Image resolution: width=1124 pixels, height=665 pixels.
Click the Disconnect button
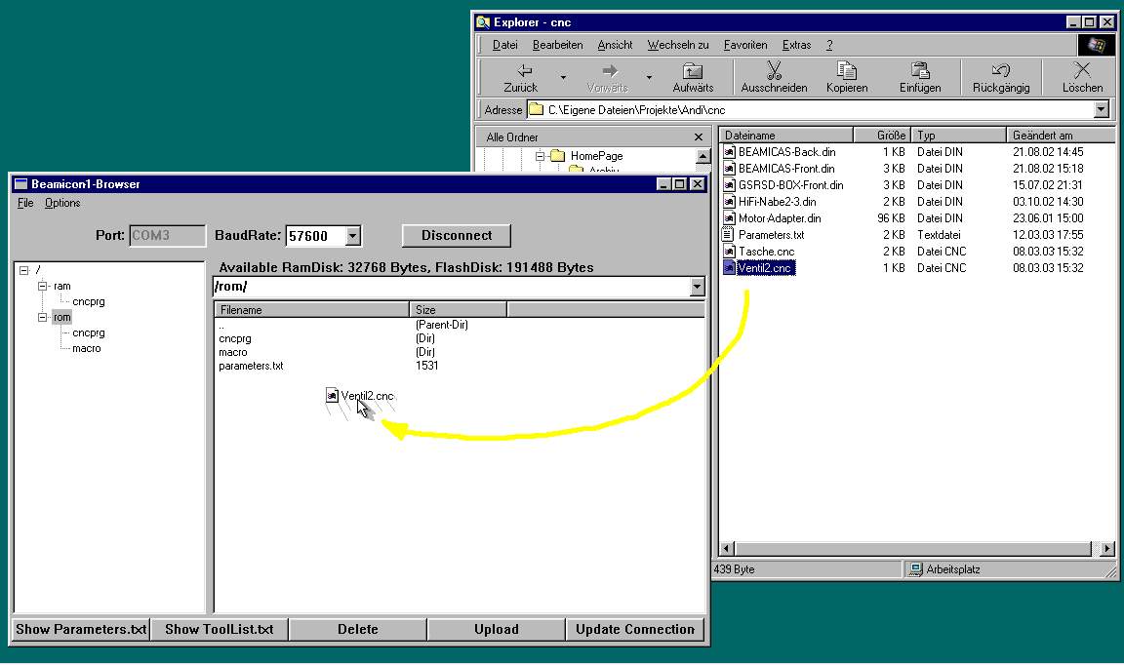pyautogui.click(x=457, y=235)
